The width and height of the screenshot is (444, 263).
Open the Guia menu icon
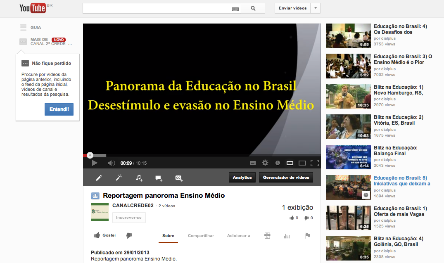click(x=23, y=27)
